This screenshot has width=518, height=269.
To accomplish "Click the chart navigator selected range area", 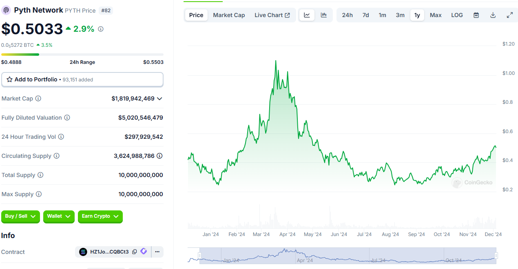I will pyautogui.click(x=348, y=256).
